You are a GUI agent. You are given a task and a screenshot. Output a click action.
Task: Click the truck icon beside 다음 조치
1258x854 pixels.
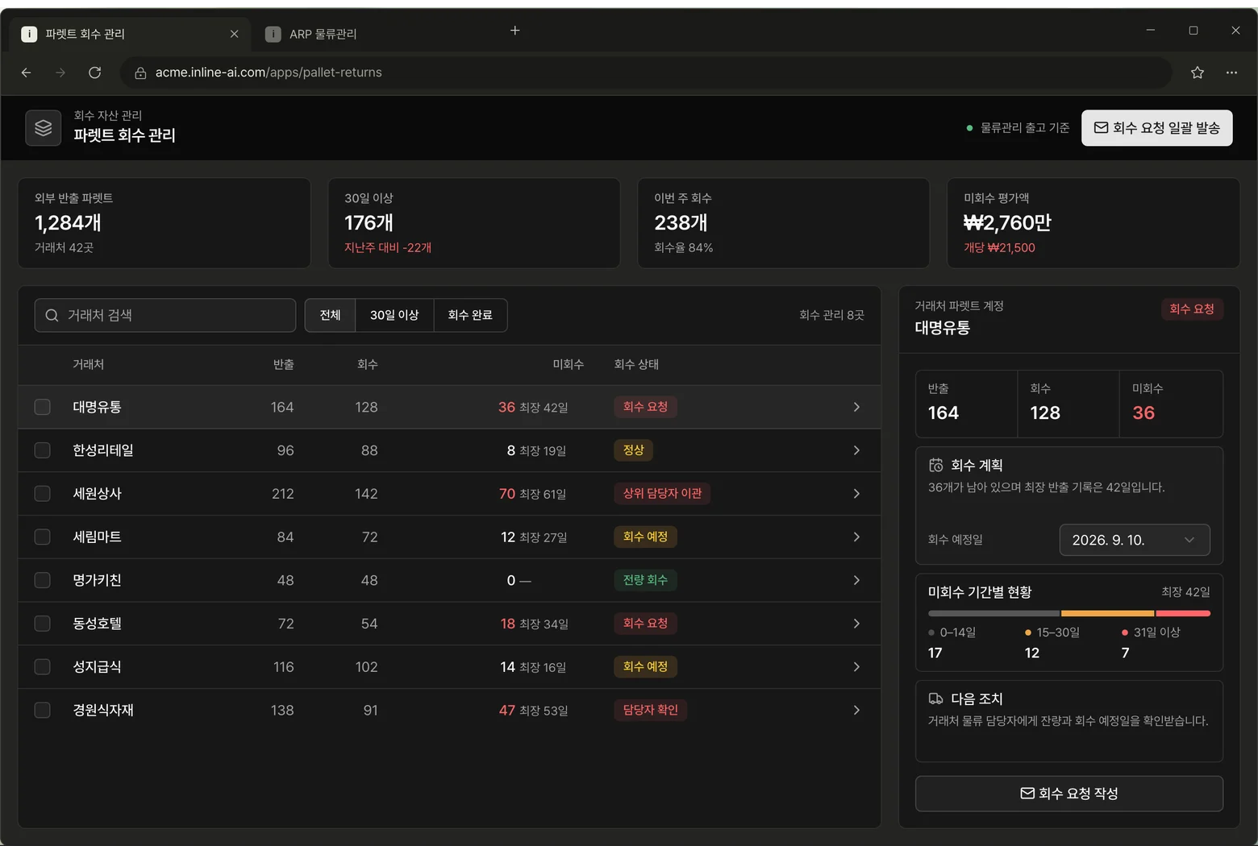pos(936,699)
